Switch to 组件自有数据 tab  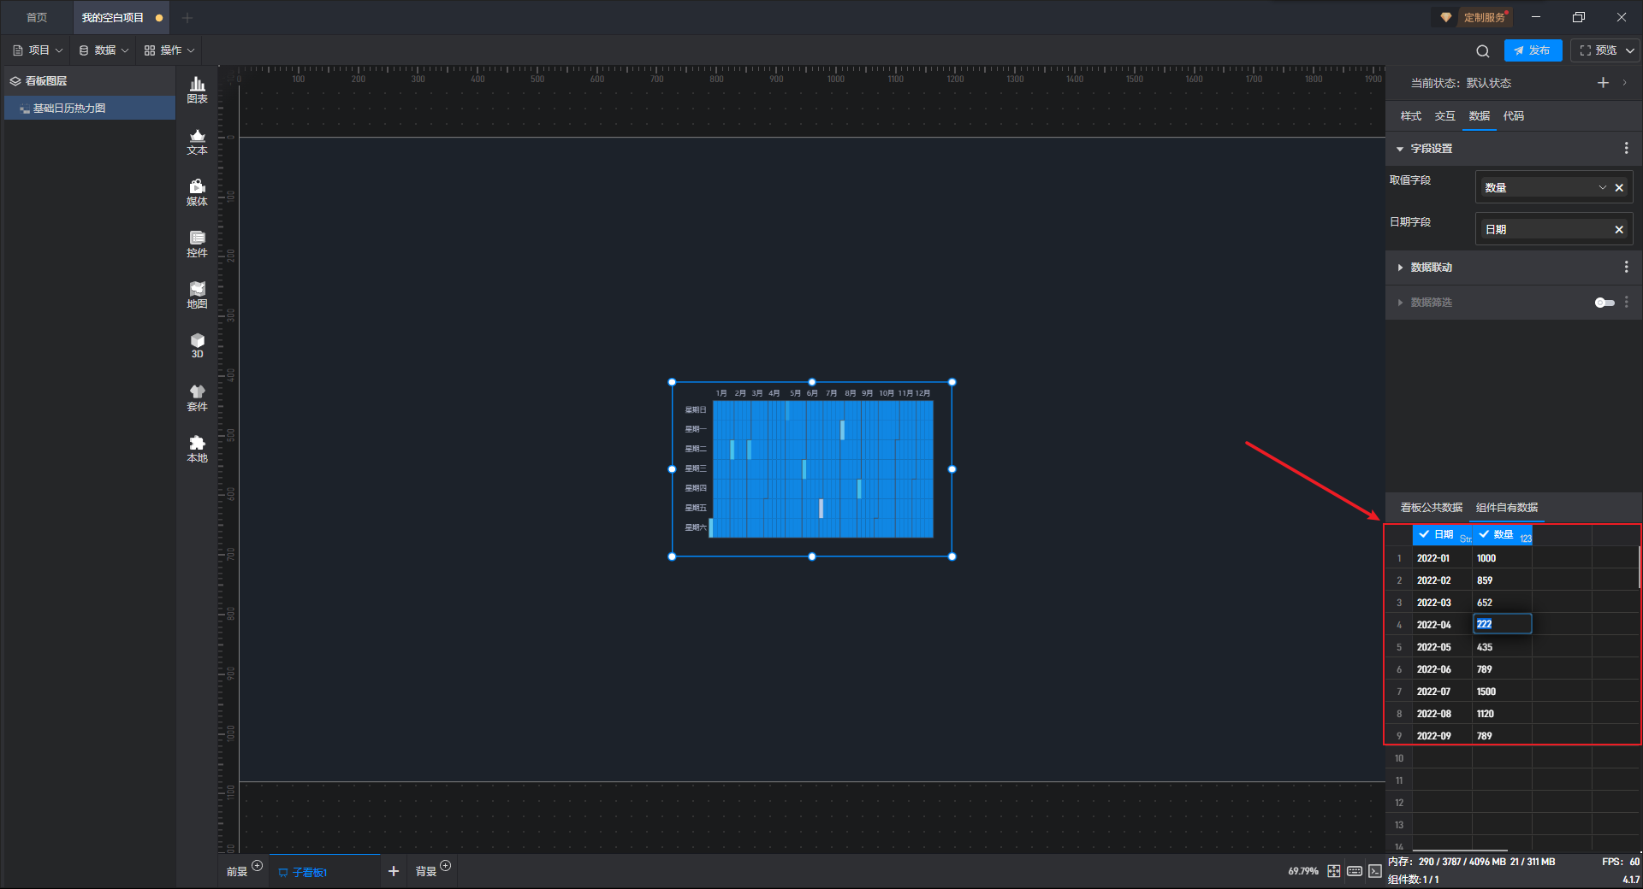[x=1506, y=508]
